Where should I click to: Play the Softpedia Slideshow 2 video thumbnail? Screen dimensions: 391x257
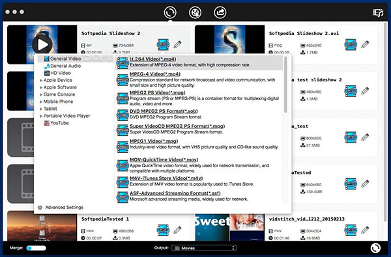tap(42, 44)
